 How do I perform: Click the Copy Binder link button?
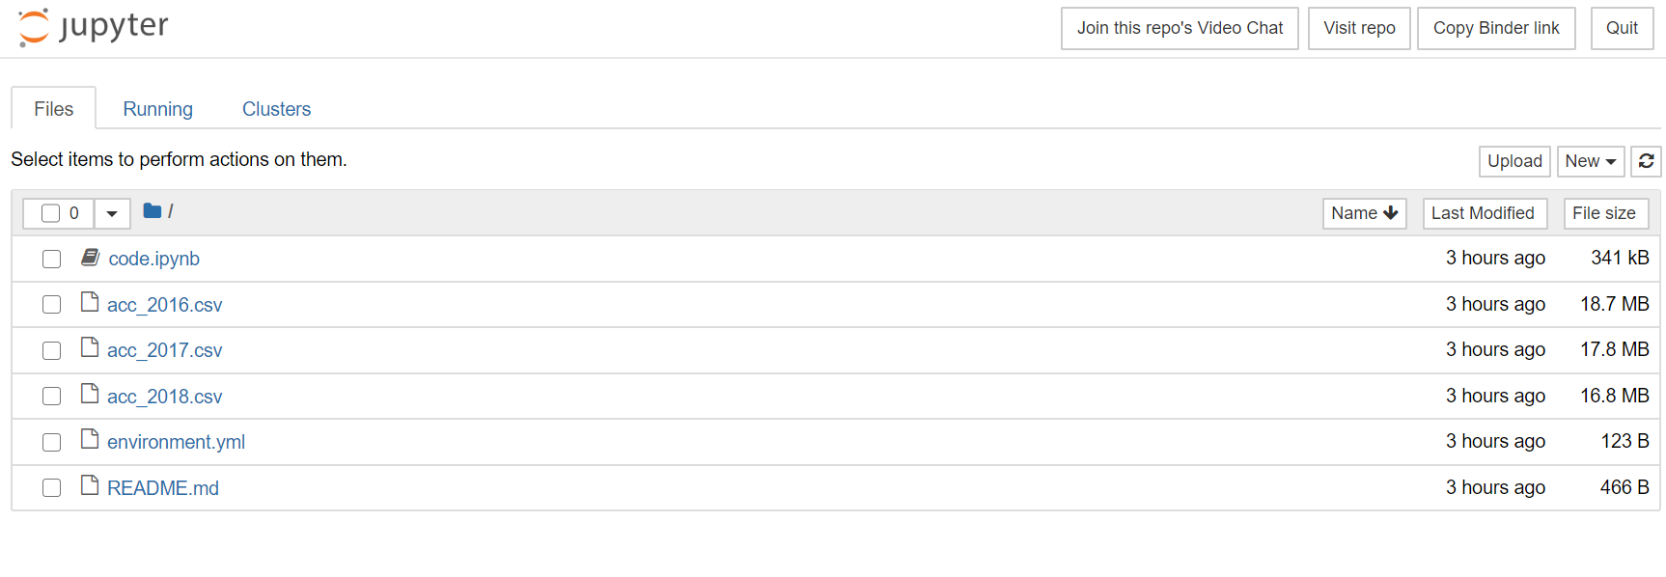[x=1496, y=28]
